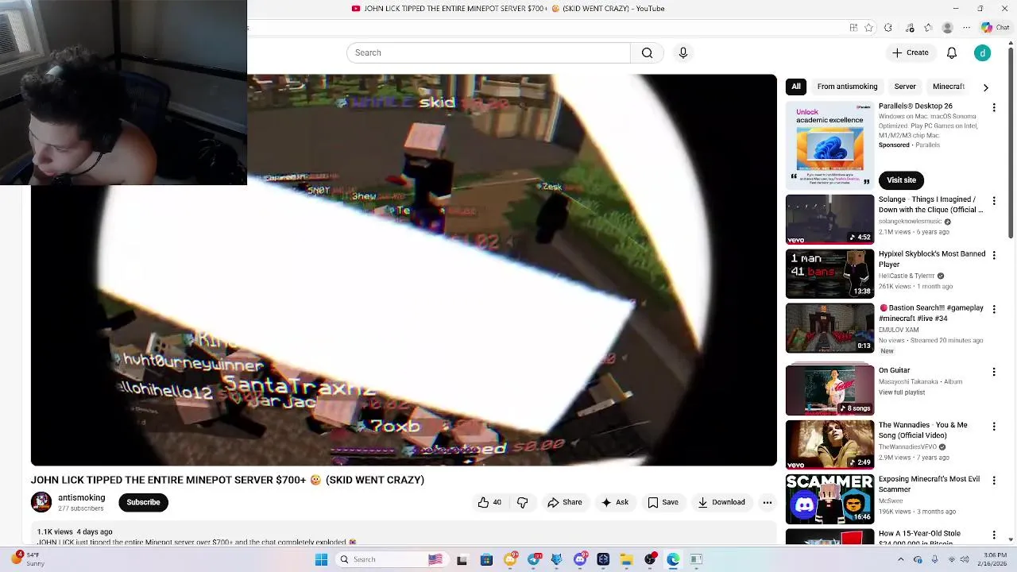Open the Parallels Desktop ad thumbnail
This screenshot has height=572, width=1017.
[829, 145]
